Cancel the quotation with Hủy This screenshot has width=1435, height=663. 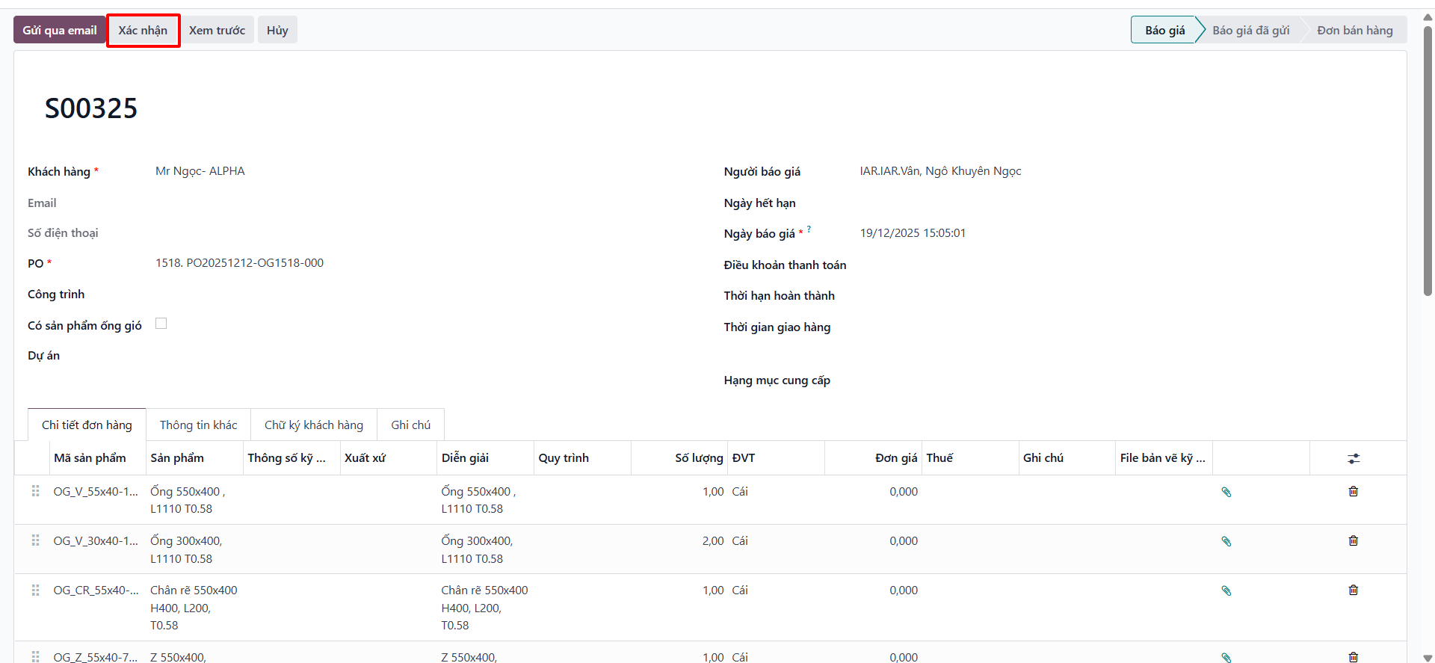coord(277,30)
